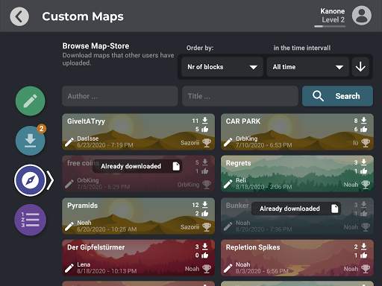The height and width of the screenshot is (286, 382).
Task: Click the Search button
Action: tap(337, 96)
